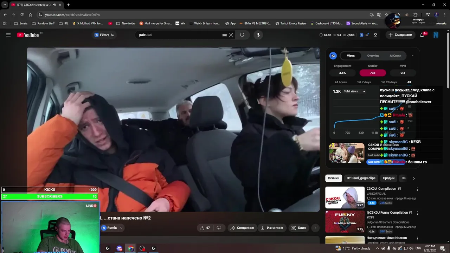Click the vidIQ logo icon in header stats
450x253 pixels.
tap(361, 35)
